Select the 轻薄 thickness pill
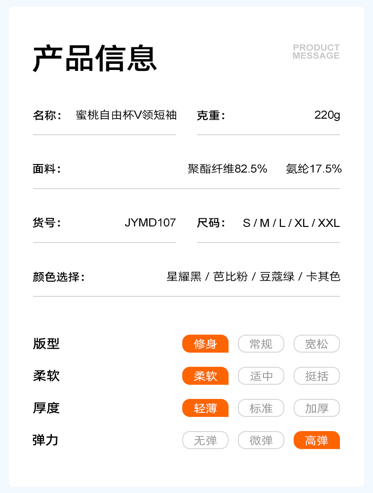 coord(205,408)
